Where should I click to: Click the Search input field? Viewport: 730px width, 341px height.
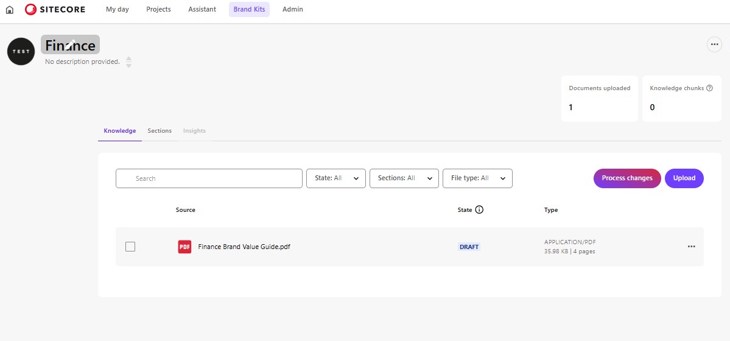(x=209, y=178)
